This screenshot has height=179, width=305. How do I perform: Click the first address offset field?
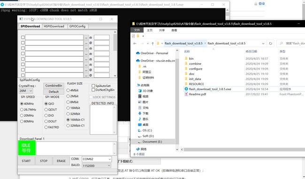click(101, 37)
